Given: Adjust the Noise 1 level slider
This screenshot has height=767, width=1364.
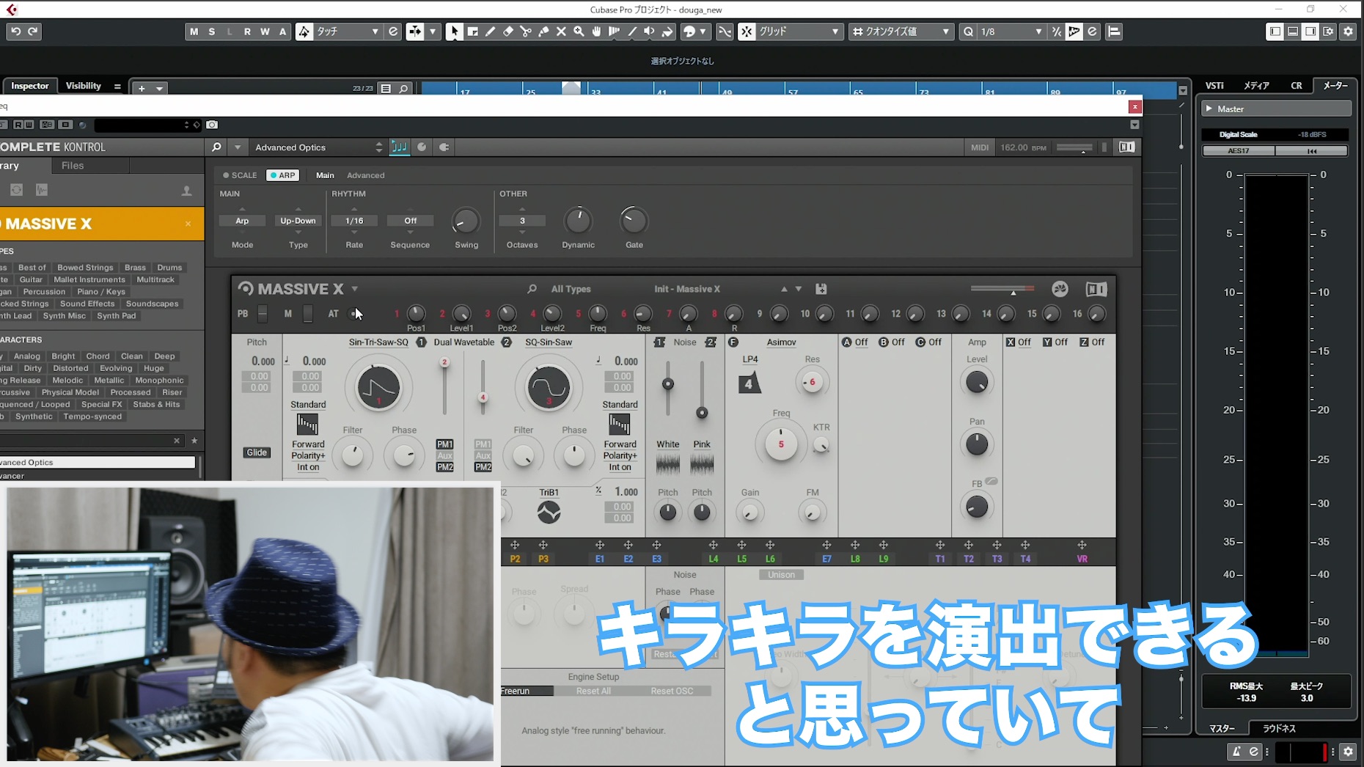Looking at the screenshot, I should click(x=667, y=383).
